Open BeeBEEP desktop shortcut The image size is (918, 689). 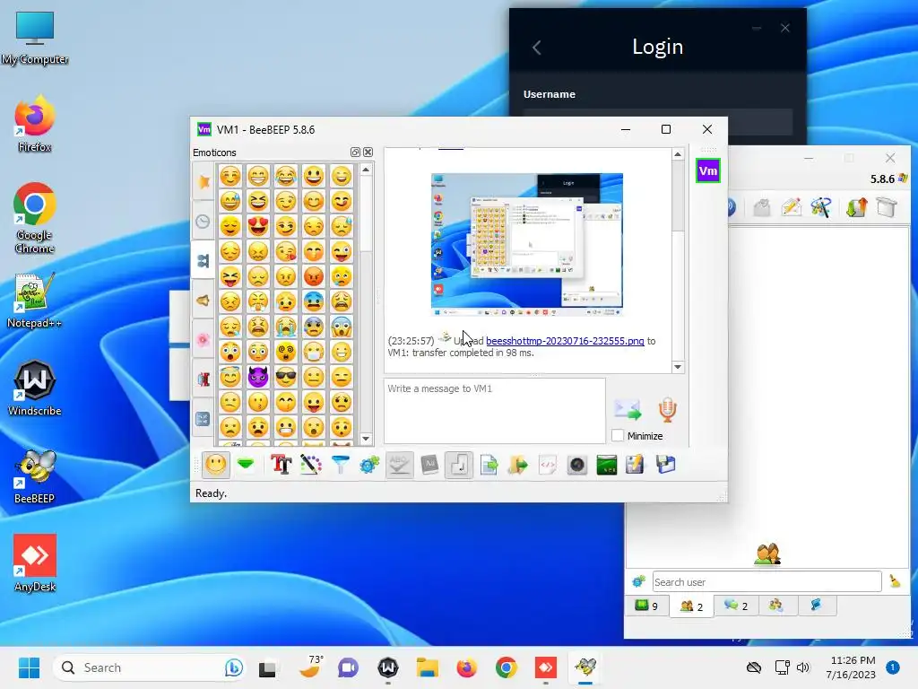[x=35, y=477]
